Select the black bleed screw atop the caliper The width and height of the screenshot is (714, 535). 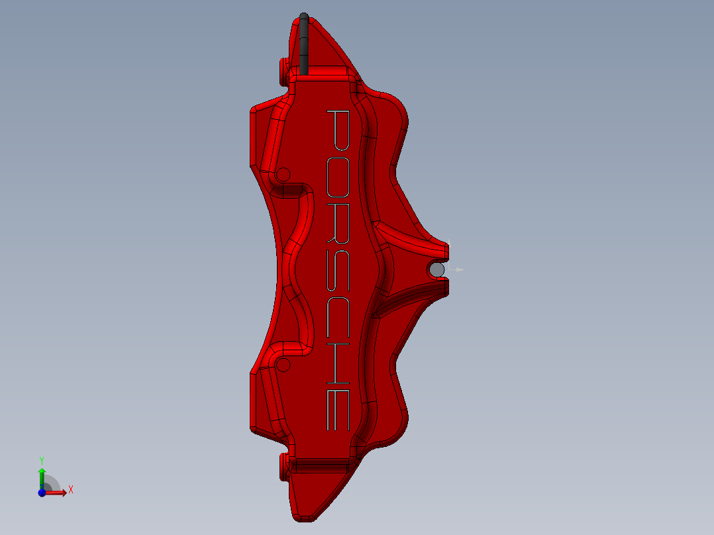(x=304, y=44)
